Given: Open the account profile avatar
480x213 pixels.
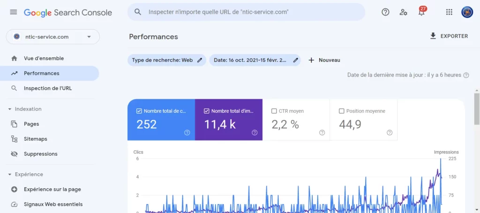Looking at the screenshot, I should [467, 12].
